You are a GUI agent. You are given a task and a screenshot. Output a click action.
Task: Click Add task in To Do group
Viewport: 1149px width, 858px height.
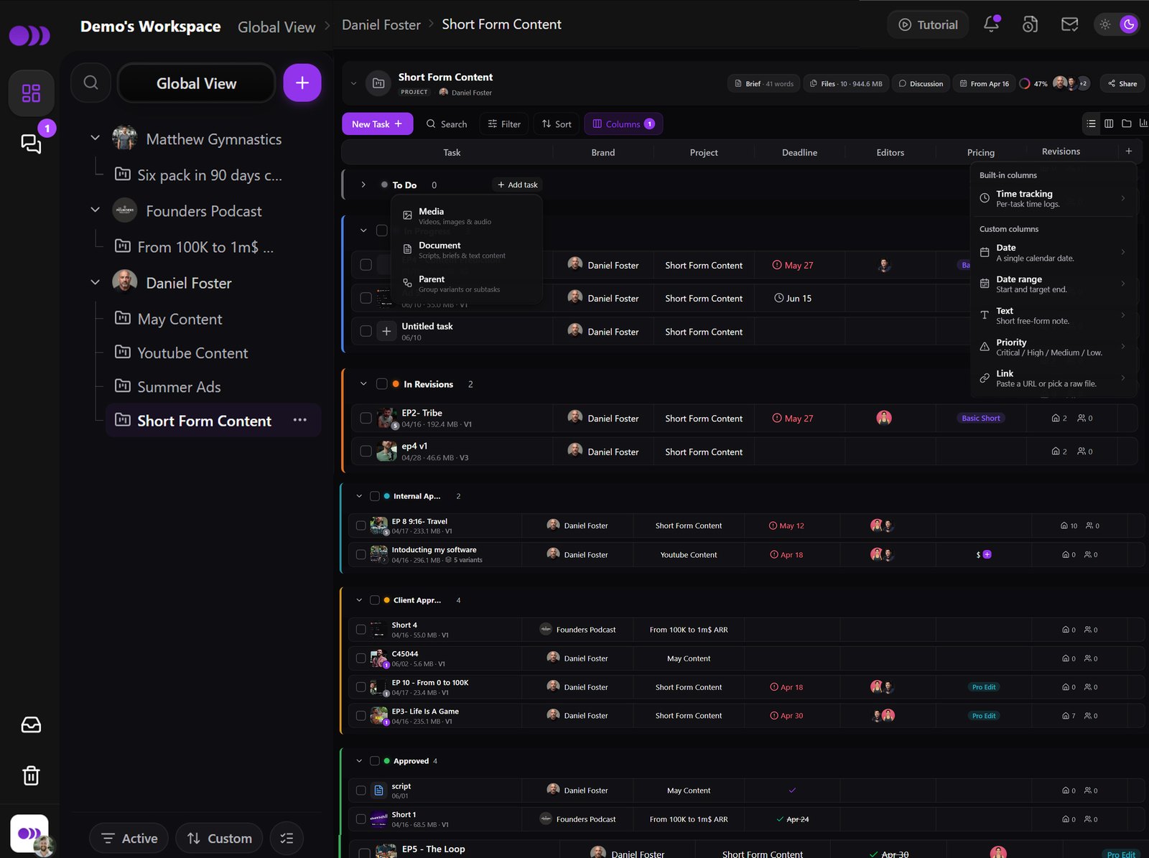coord(518,185)
